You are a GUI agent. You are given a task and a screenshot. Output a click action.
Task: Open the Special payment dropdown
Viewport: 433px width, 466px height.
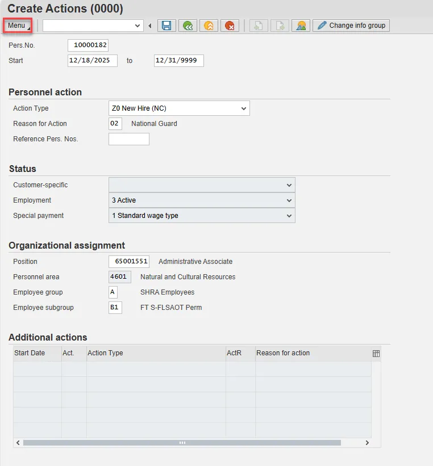(x=289, y=216)
